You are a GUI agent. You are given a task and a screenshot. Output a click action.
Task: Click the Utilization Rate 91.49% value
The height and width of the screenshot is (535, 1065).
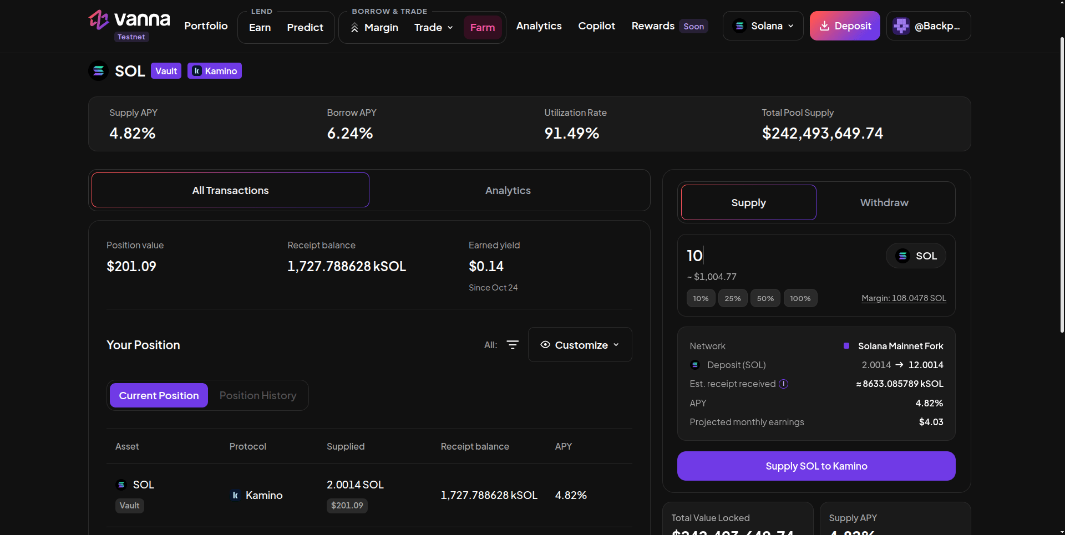pos(571,133)
